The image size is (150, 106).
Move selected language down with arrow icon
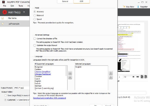[111, 78]
